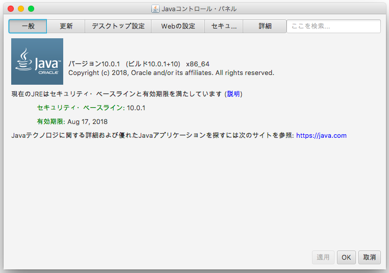Image resolution: width=389 pixels, height=273 pixels.
Task: Go to the Webの設定 tab
Action: (178, 26)
